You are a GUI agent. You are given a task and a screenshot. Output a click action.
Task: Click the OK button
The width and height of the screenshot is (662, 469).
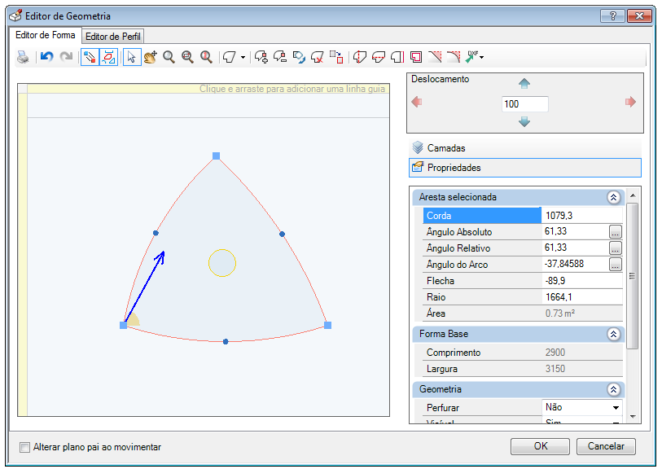540,446
